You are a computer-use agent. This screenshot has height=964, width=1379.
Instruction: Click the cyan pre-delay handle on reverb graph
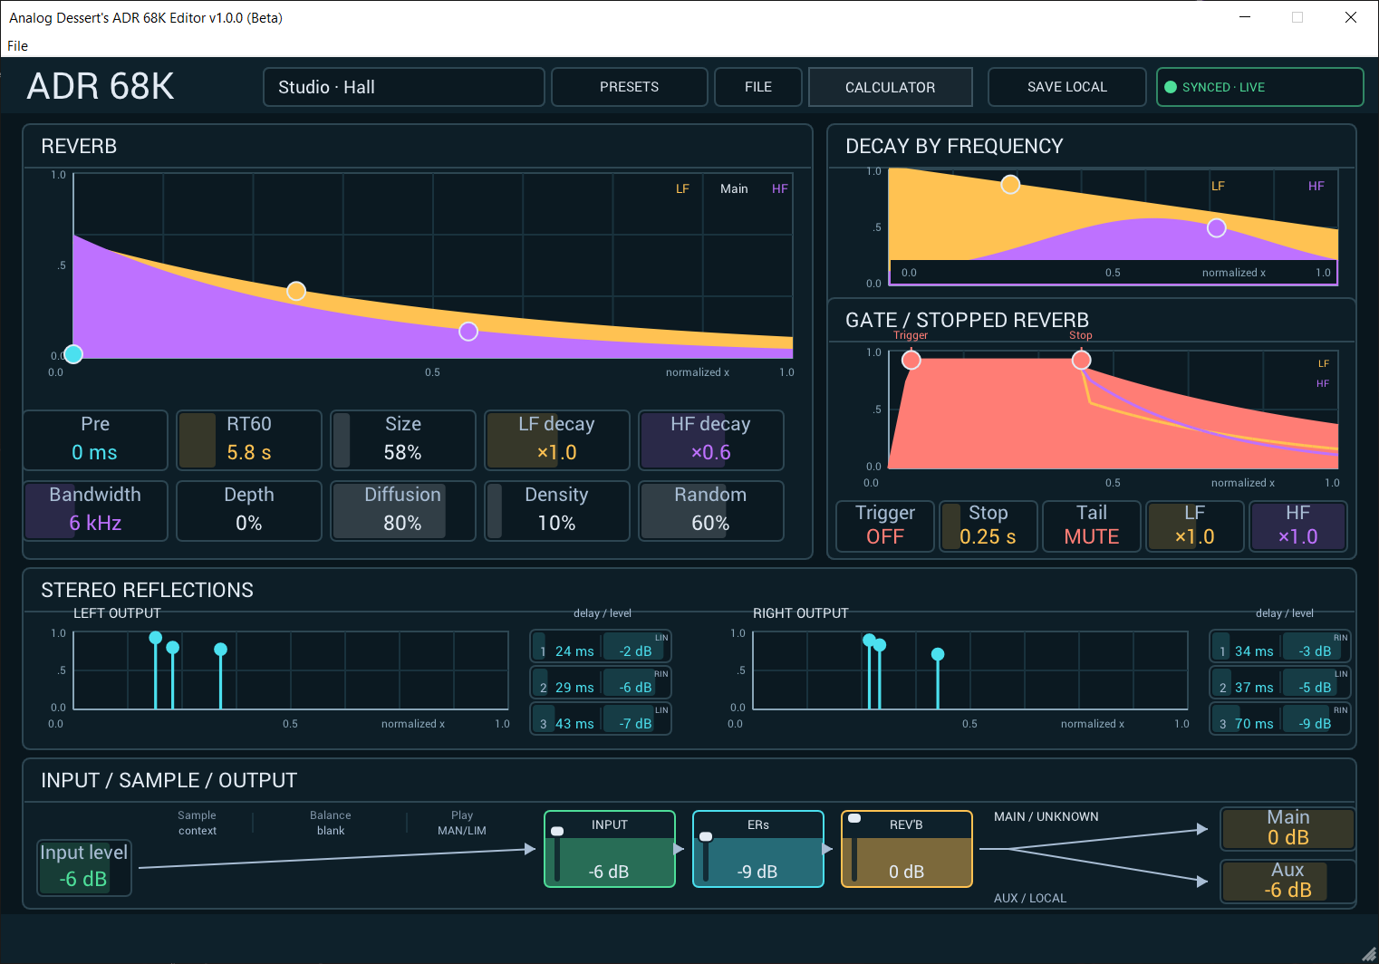coord(73,354)
